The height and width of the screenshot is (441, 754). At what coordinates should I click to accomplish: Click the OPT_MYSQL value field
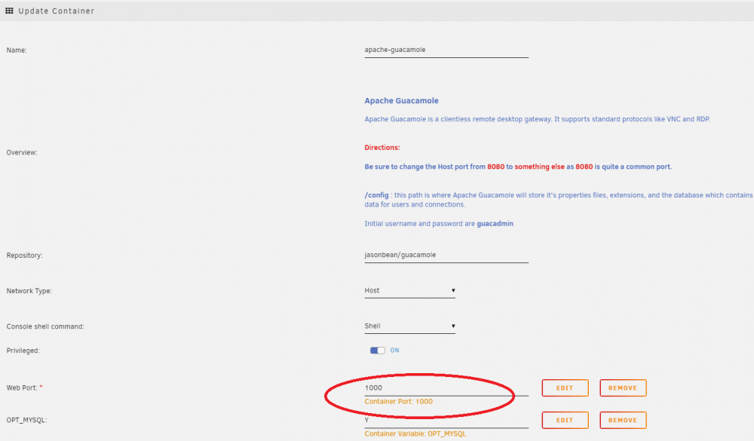coord(446,421)
